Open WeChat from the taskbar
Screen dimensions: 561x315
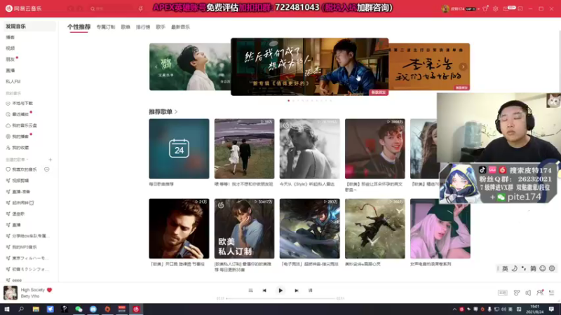[x=79, y=309]
